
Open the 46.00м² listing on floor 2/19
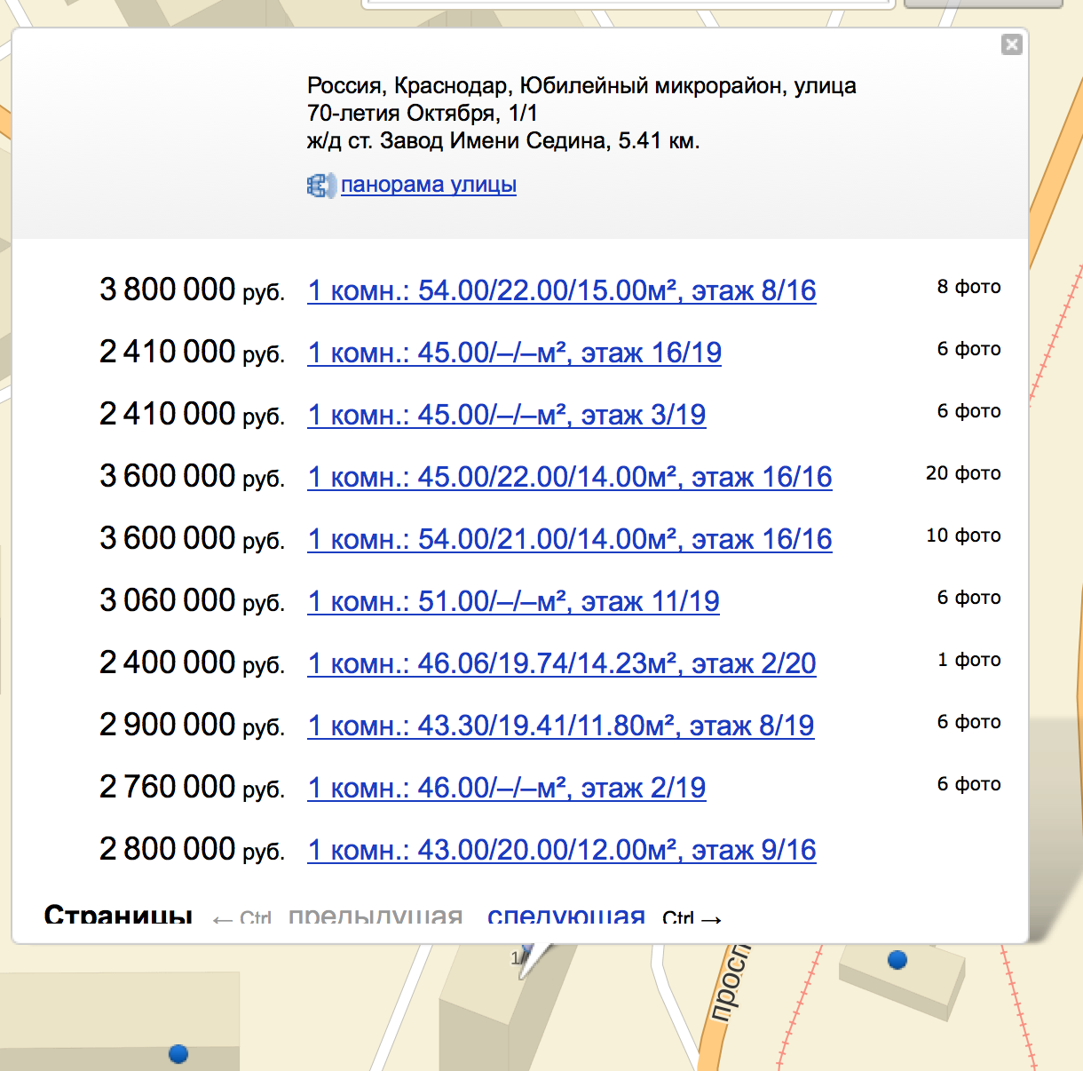(x=506, y=788)
